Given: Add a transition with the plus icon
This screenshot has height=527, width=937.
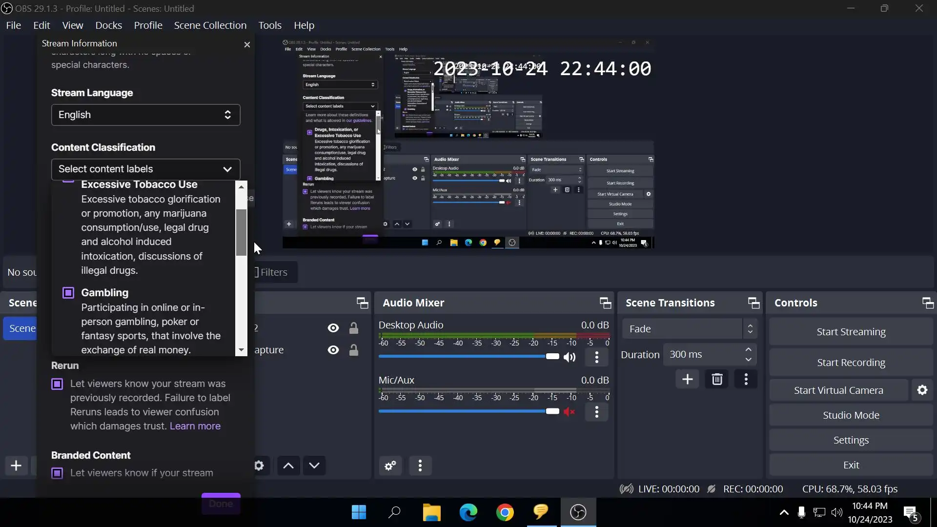Looking at the screenshot, I should tap(687, 380).
